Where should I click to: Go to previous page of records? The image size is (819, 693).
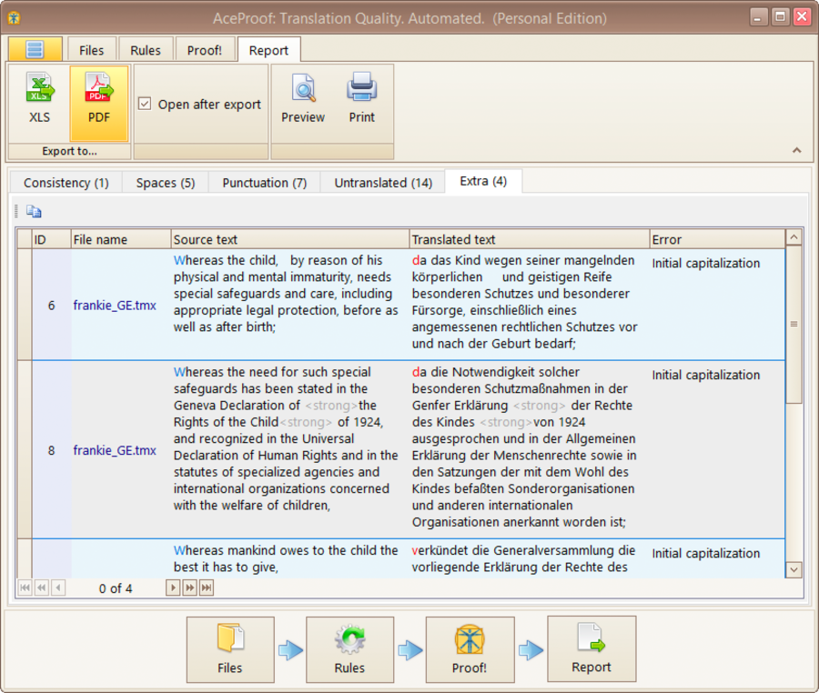coord(42,588)
